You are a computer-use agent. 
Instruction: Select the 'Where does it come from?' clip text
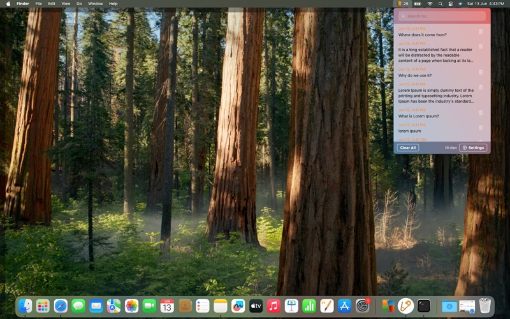coord(422,35)
